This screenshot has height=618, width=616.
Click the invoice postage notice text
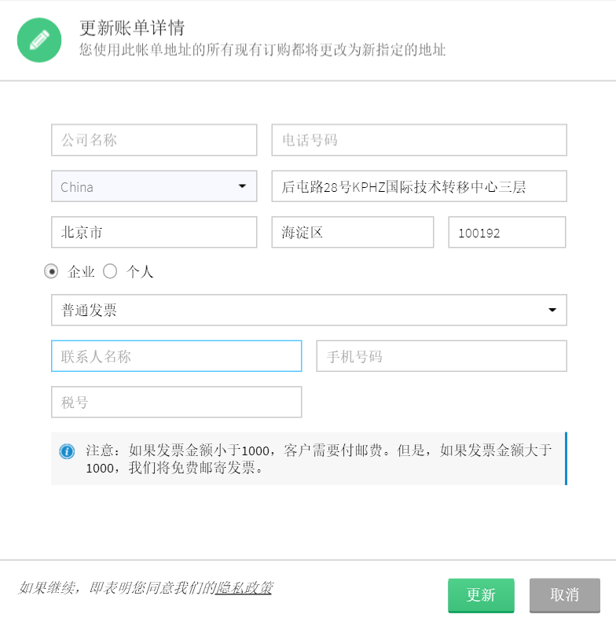tap(319, 459)
